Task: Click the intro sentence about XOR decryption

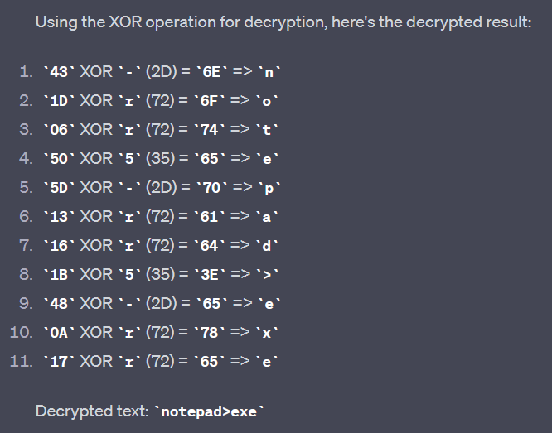Action: [283, 22]
